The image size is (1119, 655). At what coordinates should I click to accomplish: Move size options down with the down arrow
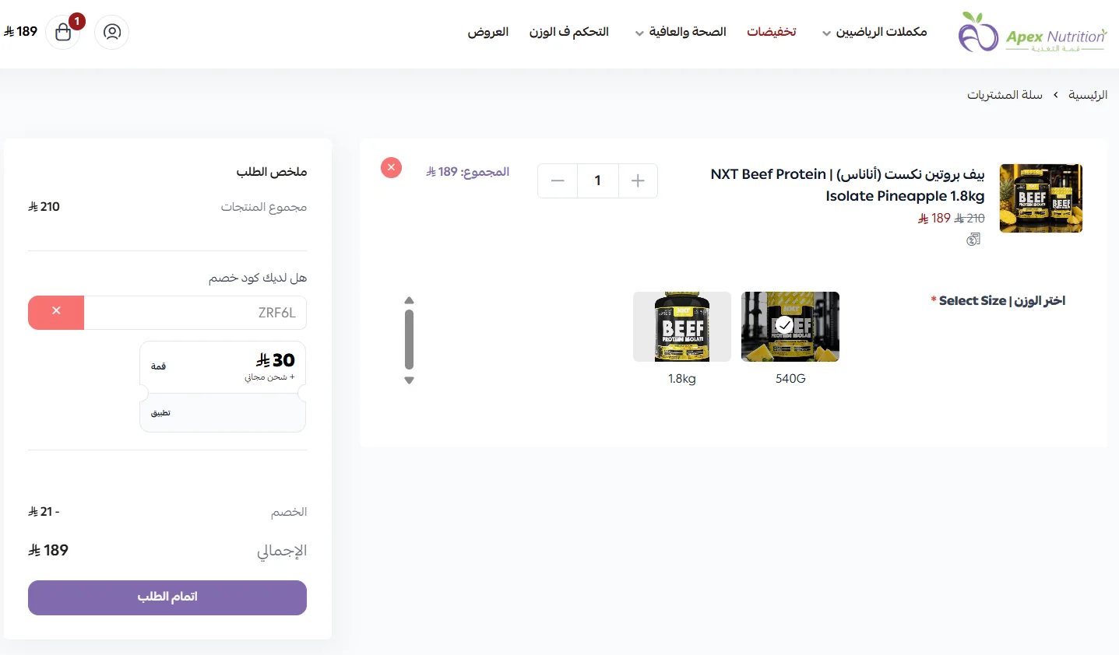tap(409, 380)
